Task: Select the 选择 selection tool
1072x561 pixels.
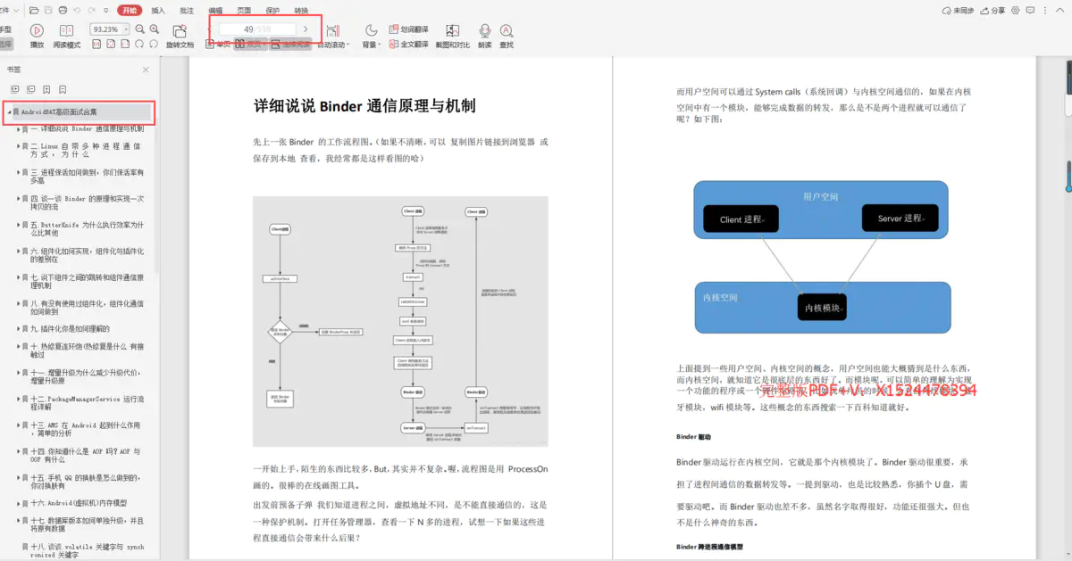Action: [x=6, y=44]
